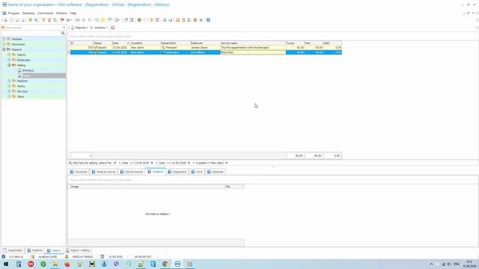
Task: Open Google Chrome from the taskbar
Action: (x=165, y=264)
